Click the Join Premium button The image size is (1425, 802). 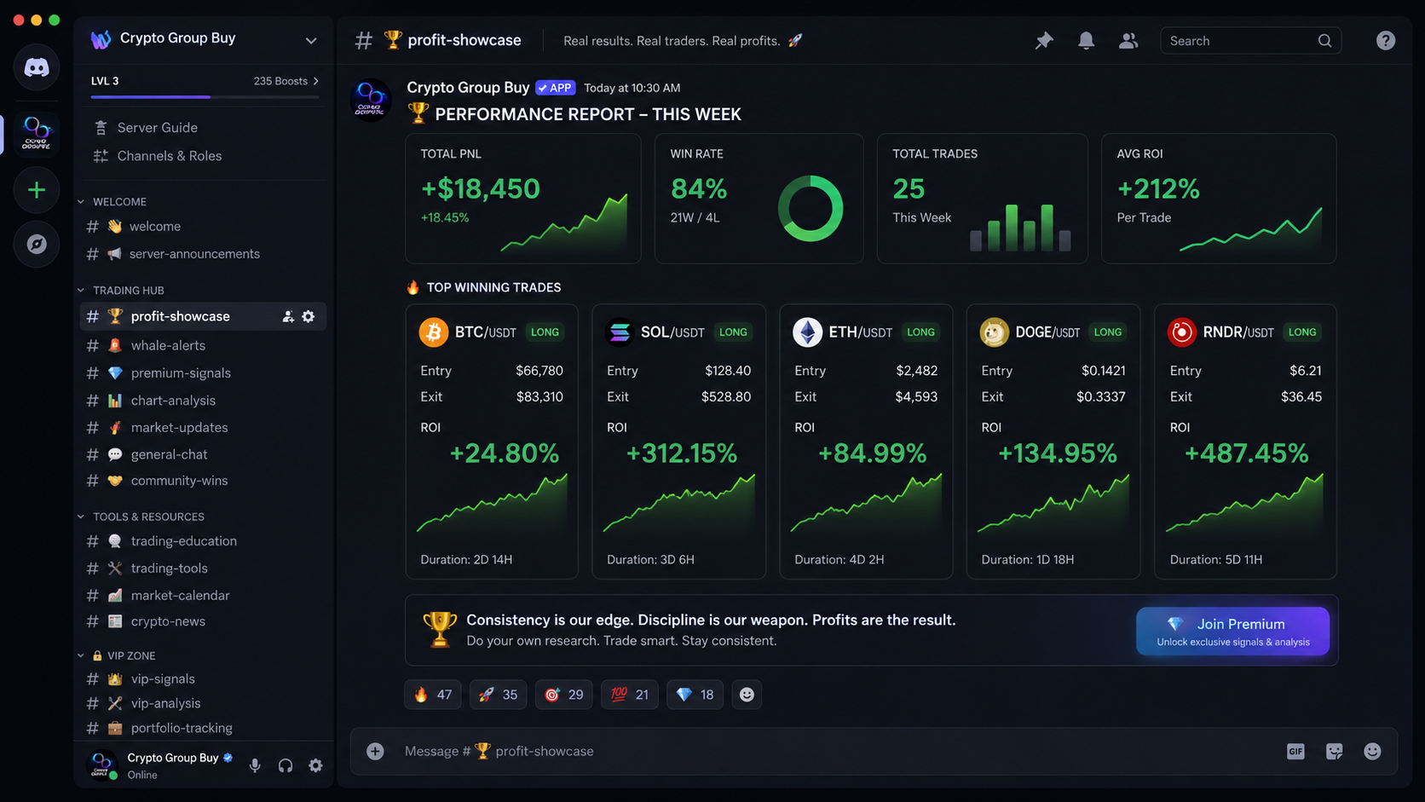pyautogui.click(x=1232, y=632)
